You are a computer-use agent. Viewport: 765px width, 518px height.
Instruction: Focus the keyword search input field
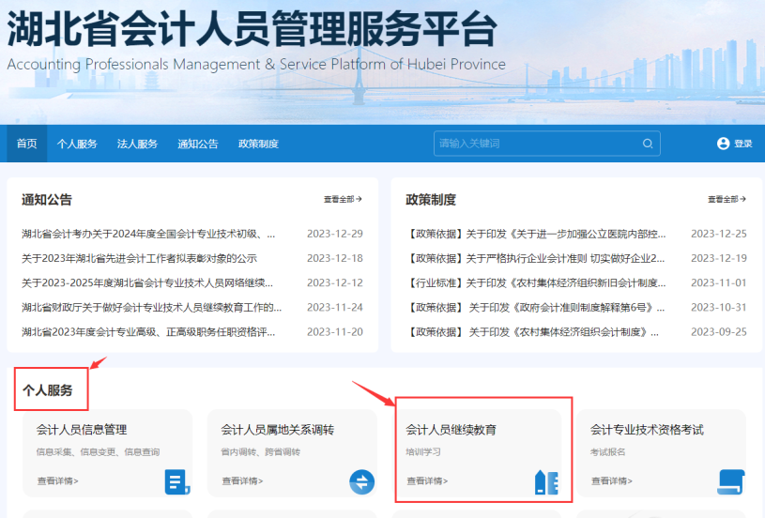click(x=535, y=144)
